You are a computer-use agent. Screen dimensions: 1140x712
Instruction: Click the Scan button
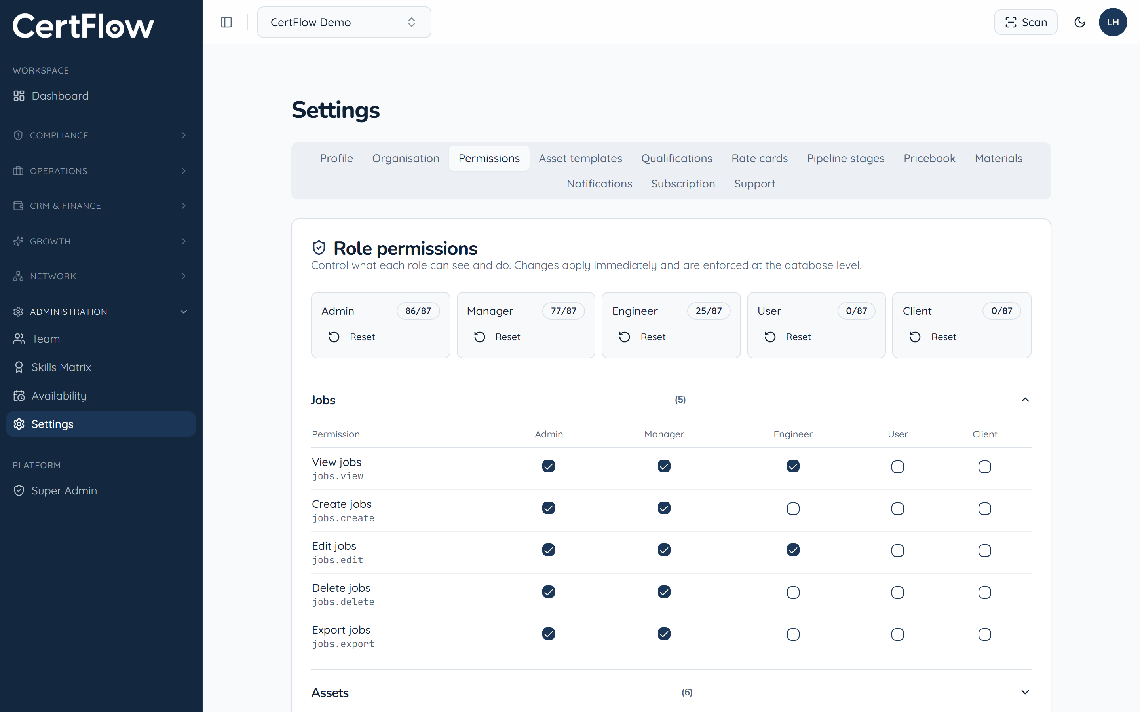click(1026, 22)
